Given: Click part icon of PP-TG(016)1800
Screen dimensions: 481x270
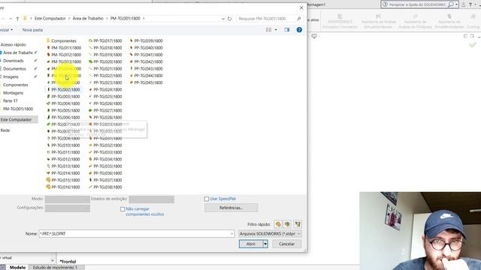Looking at the screenshot, I should click(48, 187).
